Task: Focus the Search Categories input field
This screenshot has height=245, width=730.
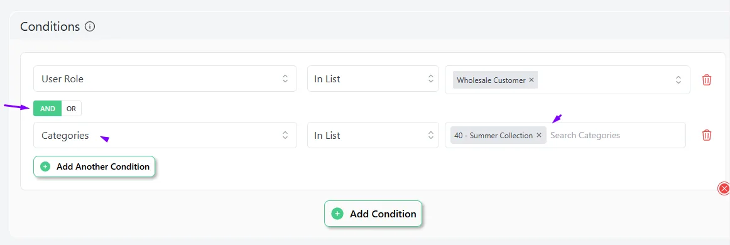Action: point(614,135)
